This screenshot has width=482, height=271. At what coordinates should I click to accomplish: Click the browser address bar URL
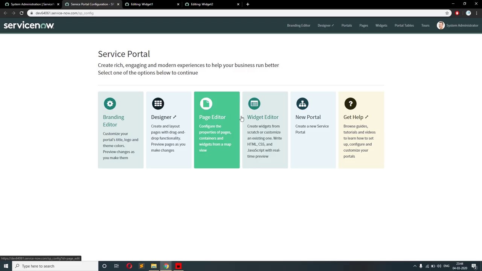pos(64,13)
